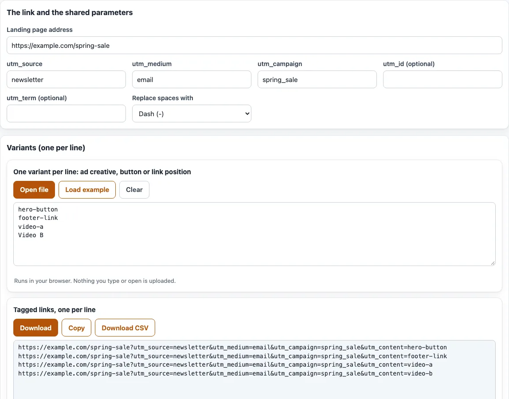Clear the variants list
Image resolution: width=509 pixels, height=399 pixels.
(x=134, y=190)
